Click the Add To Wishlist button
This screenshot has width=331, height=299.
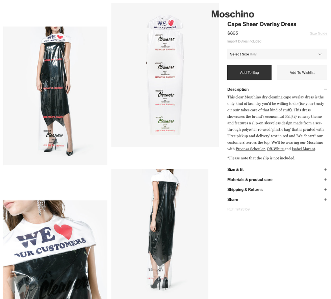(302, 72)
